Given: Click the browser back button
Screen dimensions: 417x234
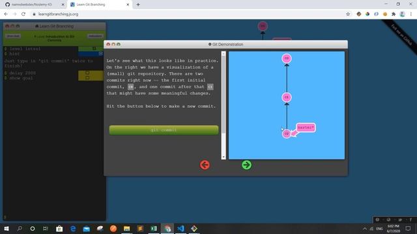Looking at the screenshot, I should (x=6, y=14).
